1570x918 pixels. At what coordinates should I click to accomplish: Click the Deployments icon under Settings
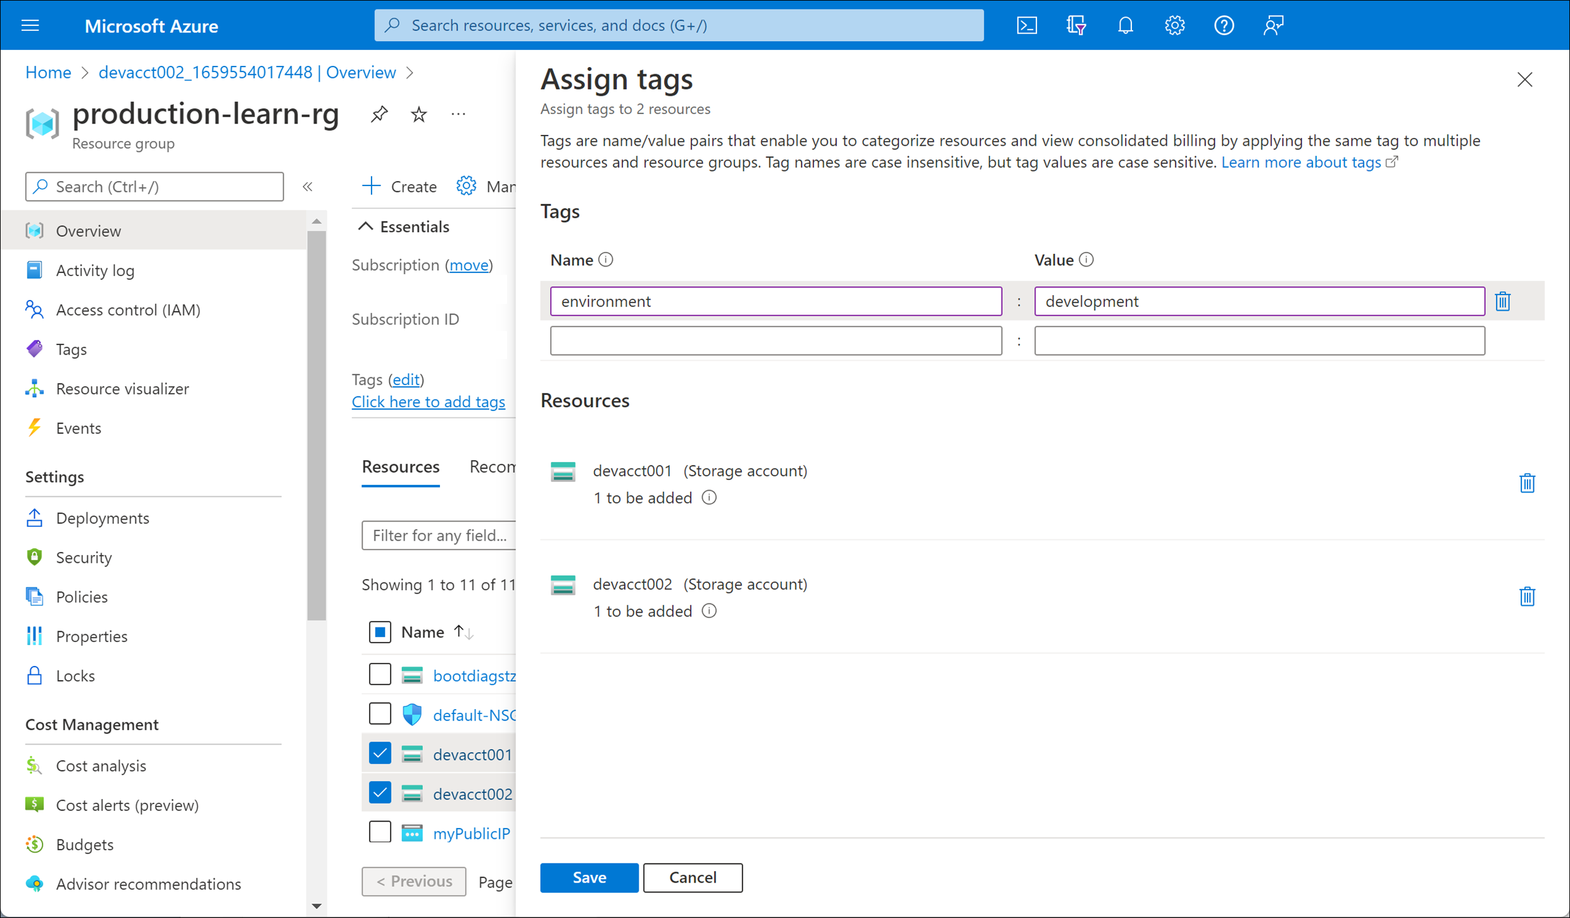[34, 517]
